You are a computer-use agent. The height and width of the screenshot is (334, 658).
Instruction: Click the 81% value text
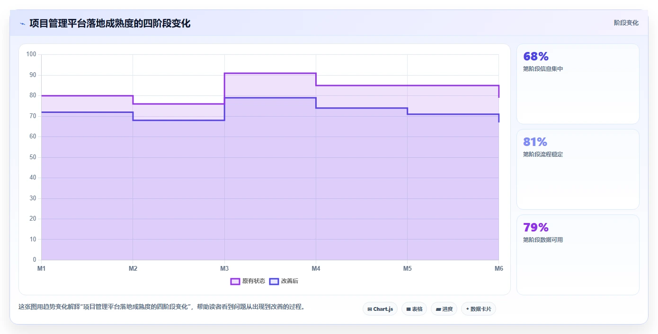pyautogui.click(x=535, y=142)
